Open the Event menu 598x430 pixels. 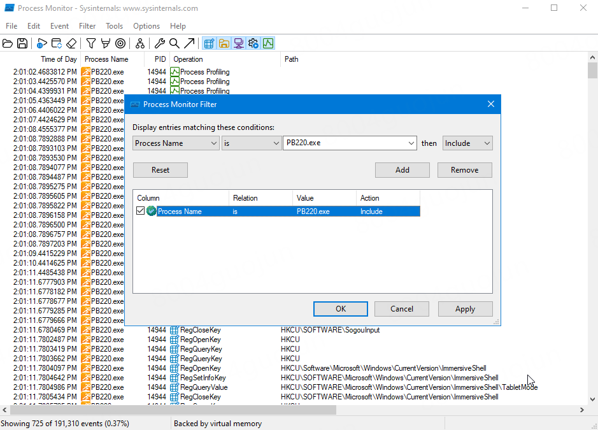click(59, 26)
